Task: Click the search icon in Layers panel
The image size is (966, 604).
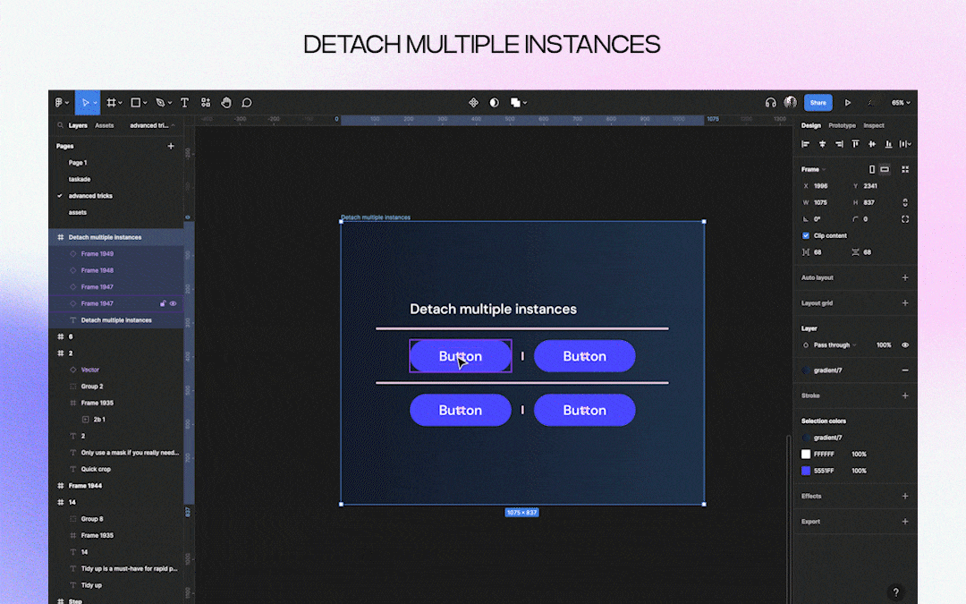Action: 61,126
